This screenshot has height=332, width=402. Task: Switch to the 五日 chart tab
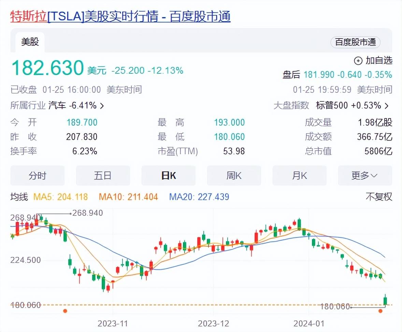[103, 176]
